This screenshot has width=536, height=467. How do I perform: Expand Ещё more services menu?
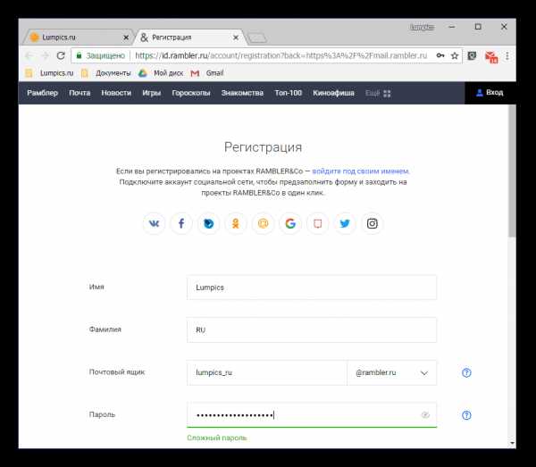pos(378,93)
